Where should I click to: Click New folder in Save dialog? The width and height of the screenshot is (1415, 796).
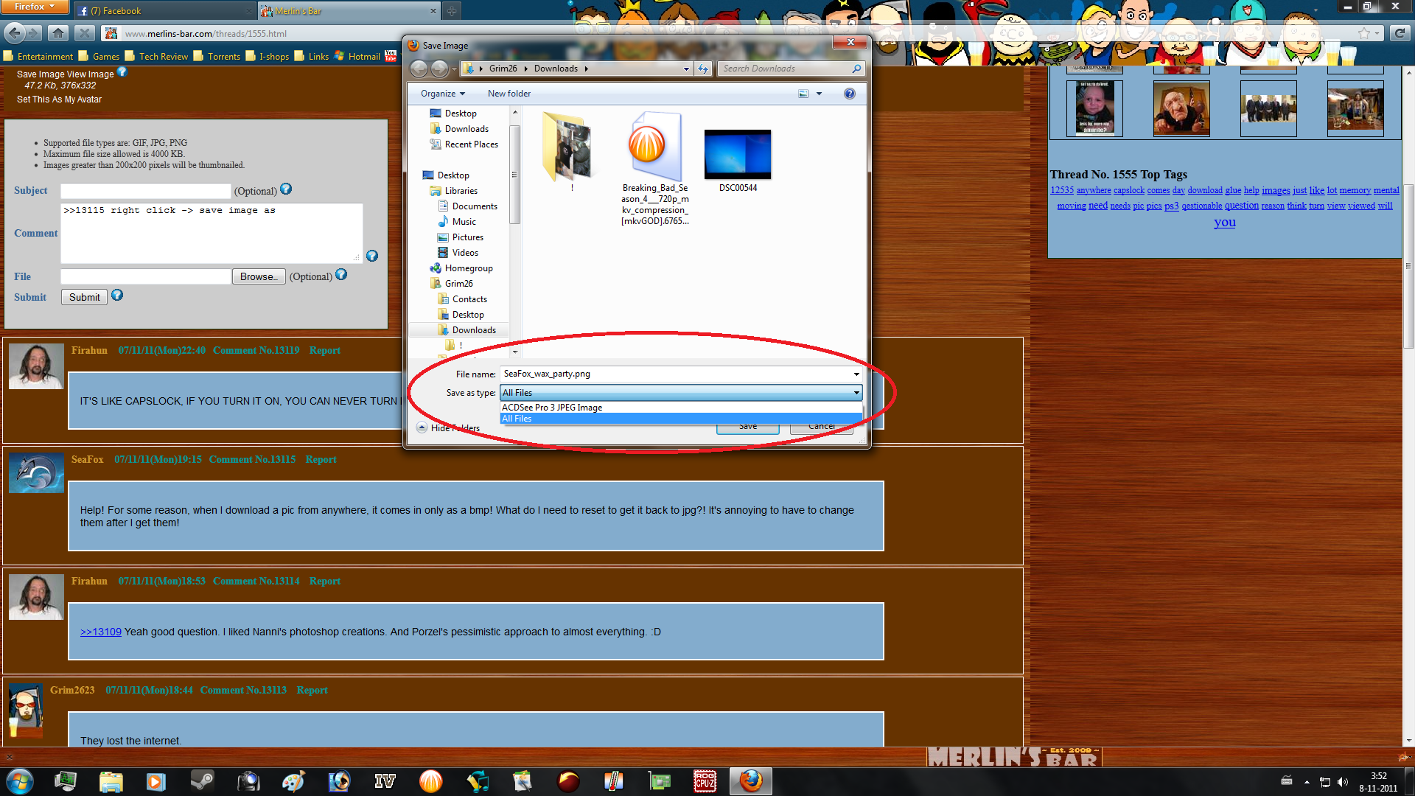tap(509, 94)
